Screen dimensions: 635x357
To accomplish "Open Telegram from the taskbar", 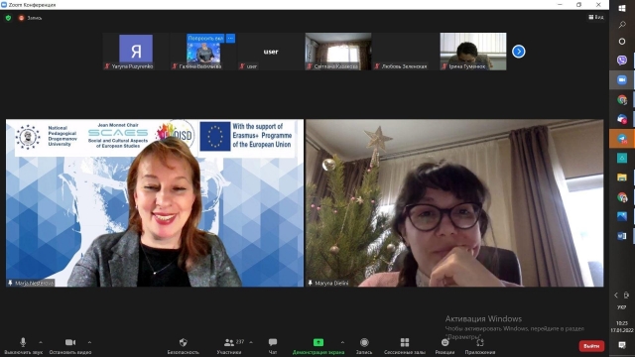I will click(x=622, y=139).
